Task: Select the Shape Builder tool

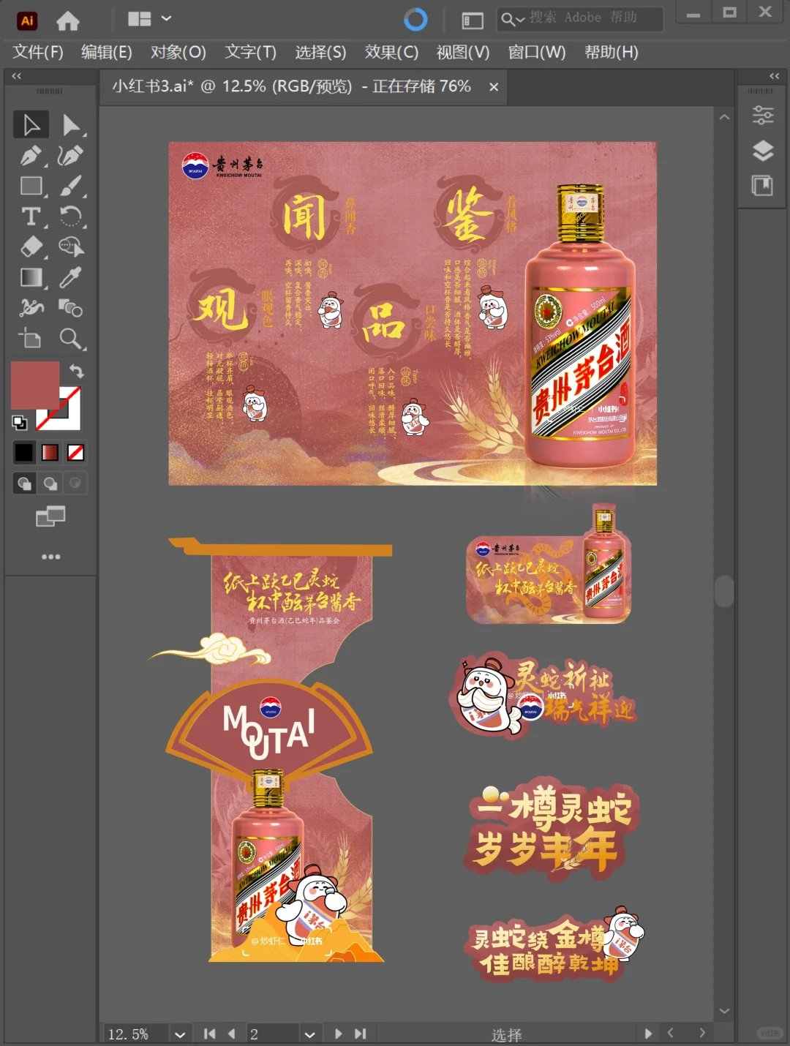Action: pyautogui.click(x=71, y=247)
